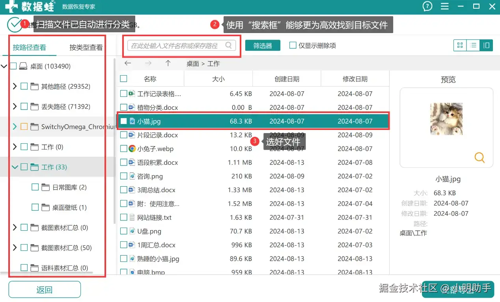Click the tree panel vertical scrollbar
This screenshot has width=500, height=302.
pos(114,142)
